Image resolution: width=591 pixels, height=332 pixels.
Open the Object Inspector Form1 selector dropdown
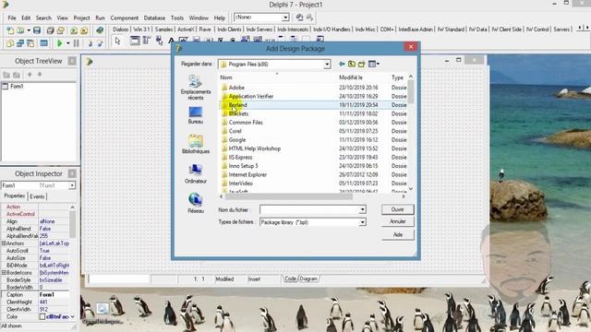72,185
